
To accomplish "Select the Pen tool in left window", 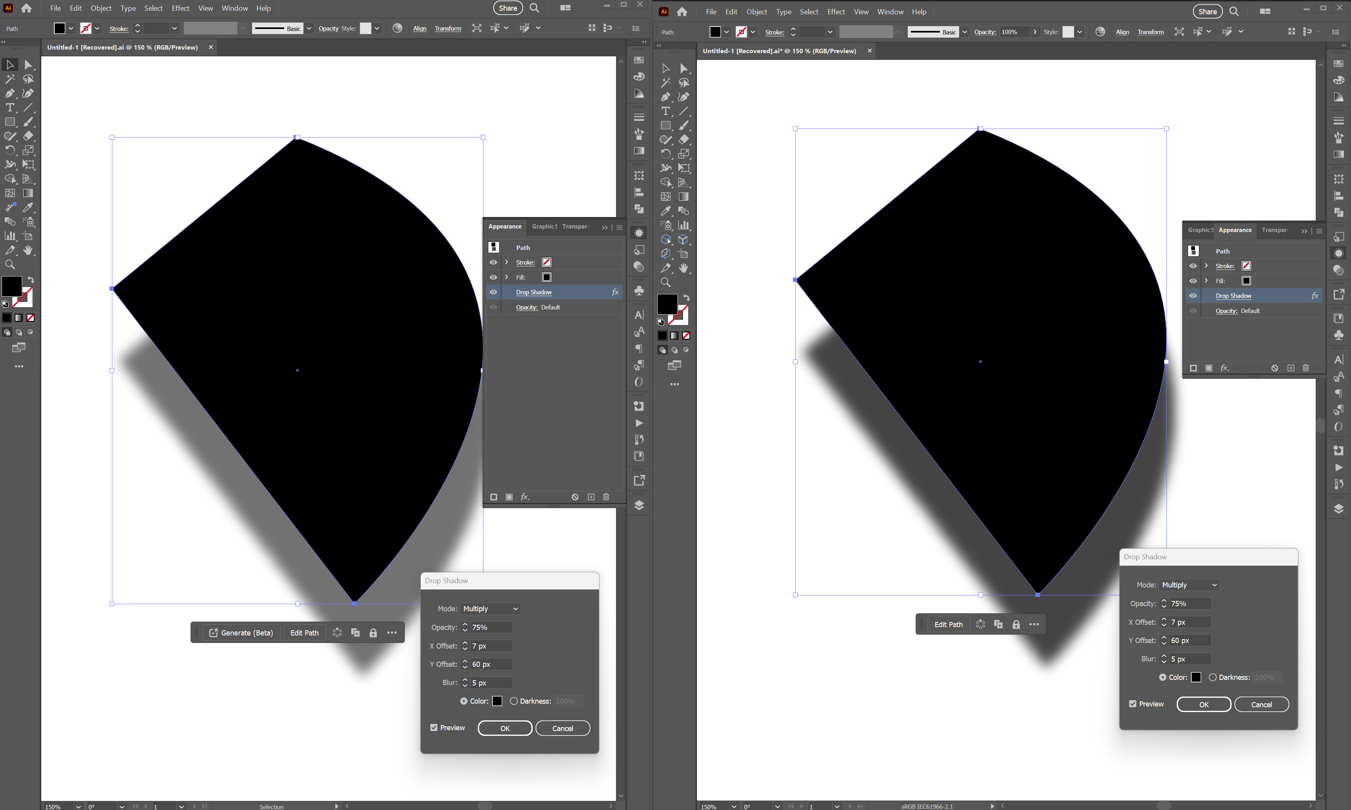I will click(x=10, y=93).
